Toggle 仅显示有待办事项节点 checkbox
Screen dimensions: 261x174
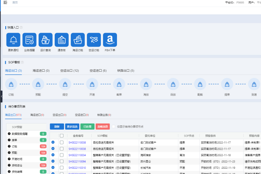click(114, 127)
